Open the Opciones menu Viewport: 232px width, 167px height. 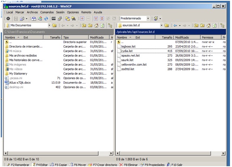click(73, 12)
